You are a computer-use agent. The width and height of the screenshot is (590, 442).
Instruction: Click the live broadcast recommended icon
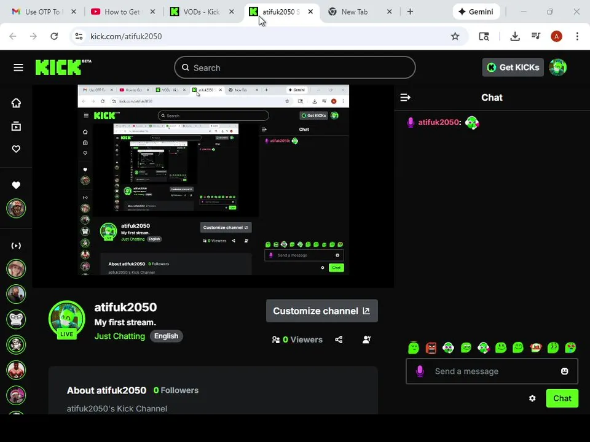[16, 246]
